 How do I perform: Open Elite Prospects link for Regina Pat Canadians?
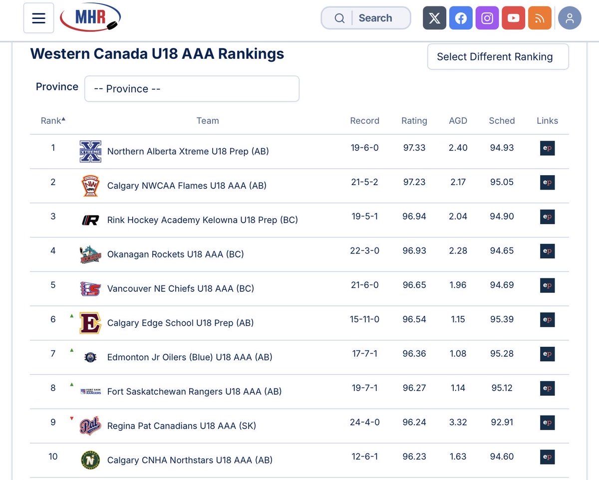(x=547, y=423)
